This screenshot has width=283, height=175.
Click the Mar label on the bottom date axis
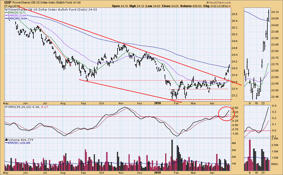click(x=193, y=173)
